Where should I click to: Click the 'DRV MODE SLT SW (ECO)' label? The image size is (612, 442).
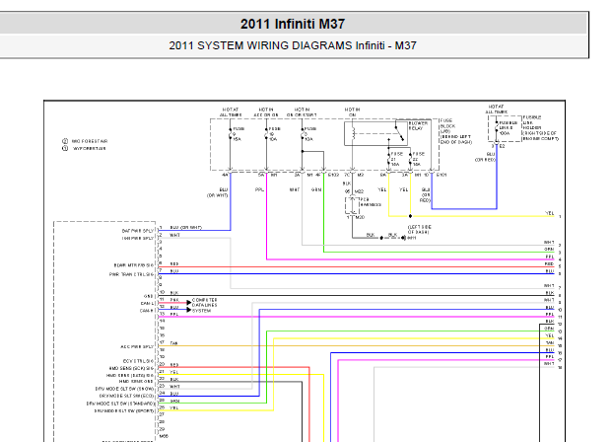pos(126,396)
